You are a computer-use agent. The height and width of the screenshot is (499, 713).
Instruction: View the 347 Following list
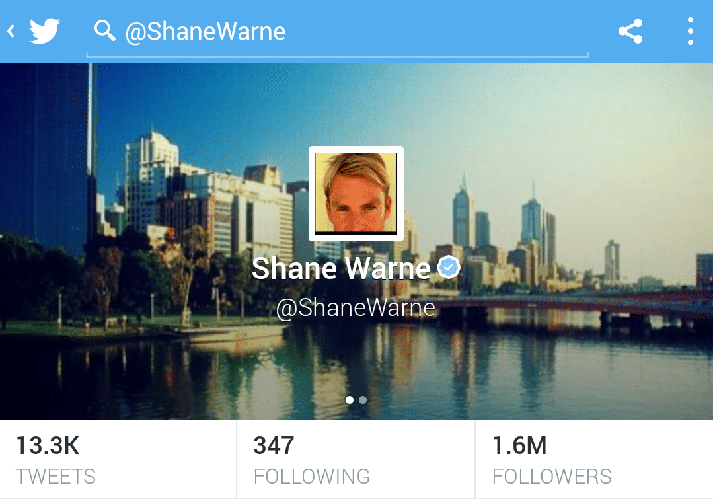point(274,445)
